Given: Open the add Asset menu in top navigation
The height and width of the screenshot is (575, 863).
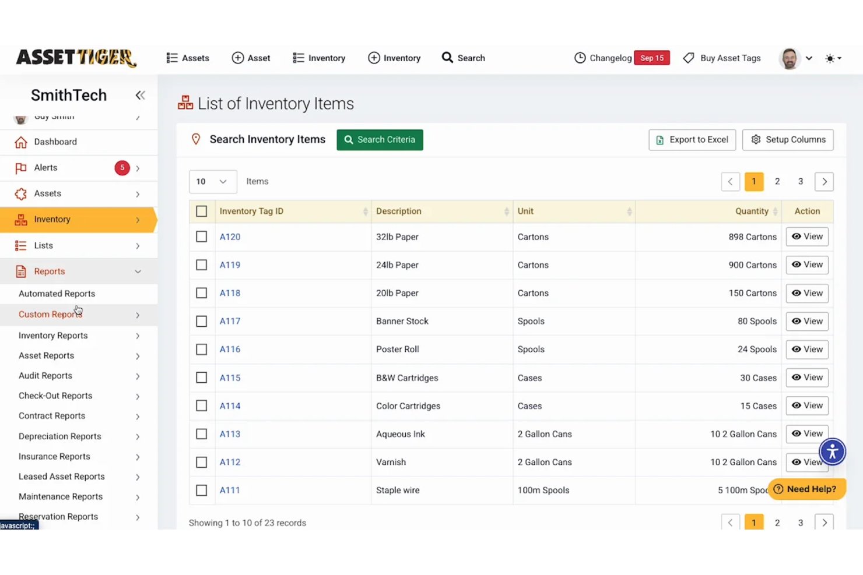Looking at the screenshot, I should click(x=251, y=58).
